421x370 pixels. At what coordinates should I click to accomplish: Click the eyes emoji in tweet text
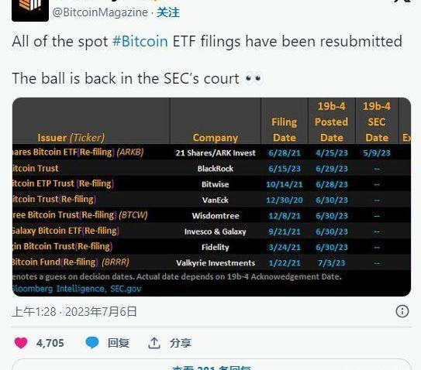pyautogui.click(x=254, y=78)
